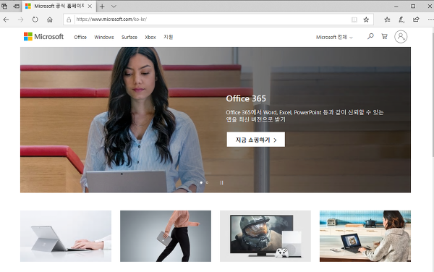Viewport: 434px width, 272px height.
Task: Open the Xbox menu item
Action: 150,37
